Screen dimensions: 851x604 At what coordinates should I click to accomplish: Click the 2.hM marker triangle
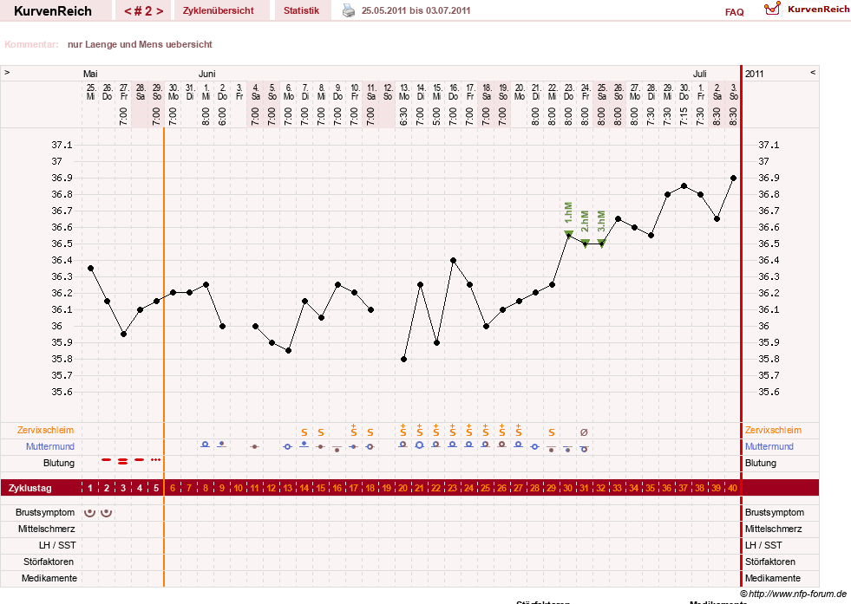[x=585, y=243]
